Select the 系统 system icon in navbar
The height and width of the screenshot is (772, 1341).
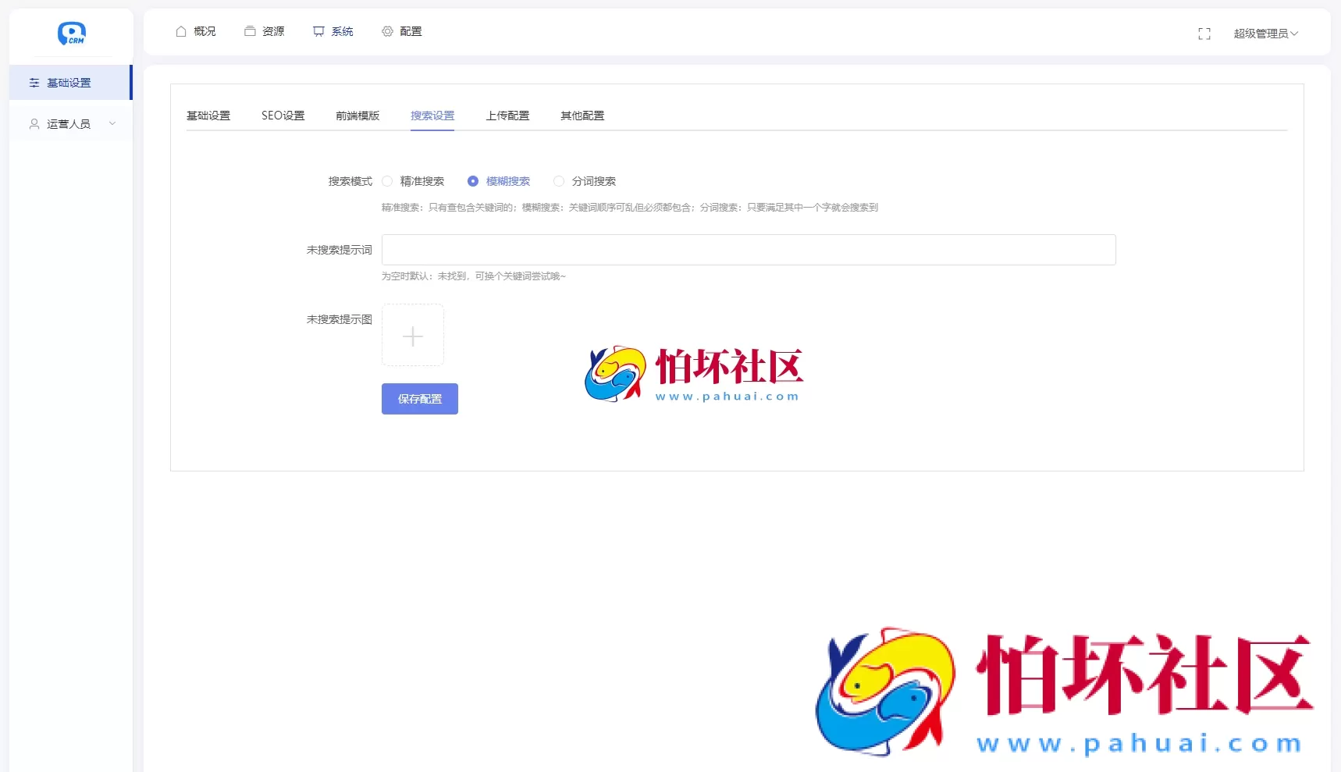click(x=318, y=31)
